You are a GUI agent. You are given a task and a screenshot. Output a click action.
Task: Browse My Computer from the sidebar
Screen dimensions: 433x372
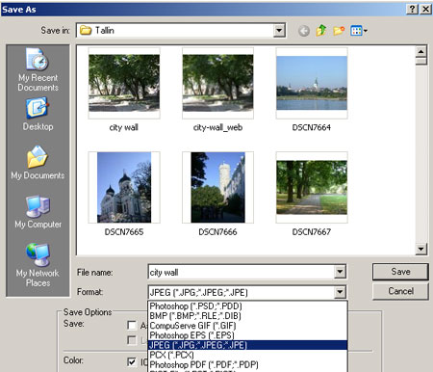point(38,212)
